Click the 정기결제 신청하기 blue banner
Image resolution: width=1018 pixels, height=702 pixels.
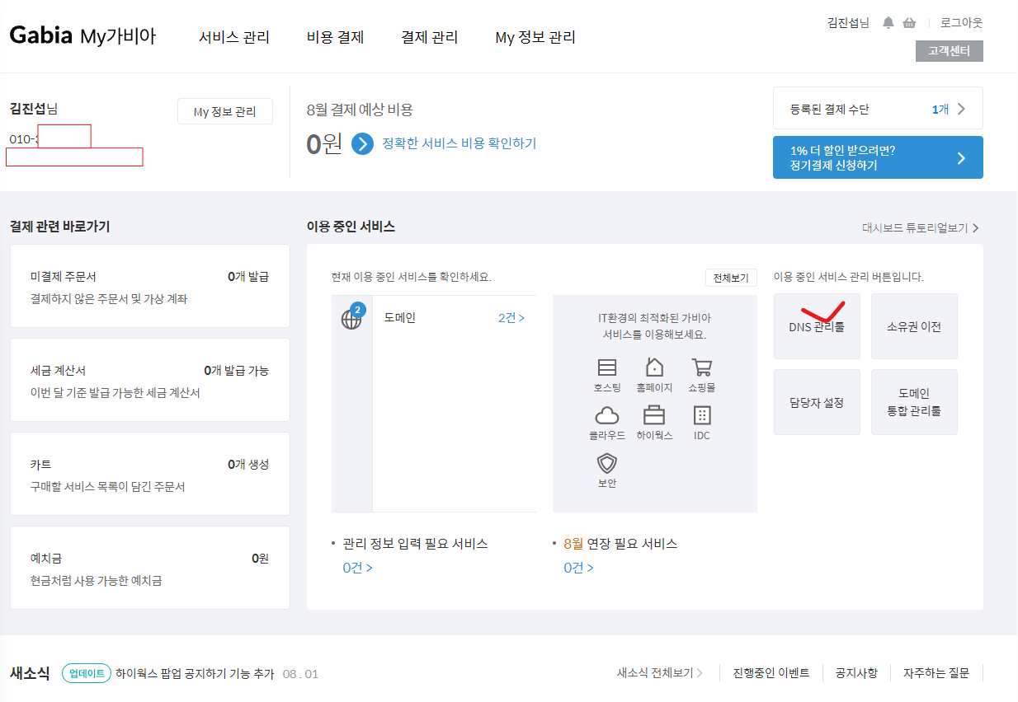pyautogui.click(x=877, y=157)
